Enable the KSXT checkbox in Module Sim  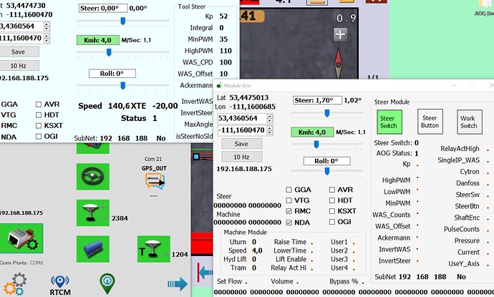coord(331,211)
